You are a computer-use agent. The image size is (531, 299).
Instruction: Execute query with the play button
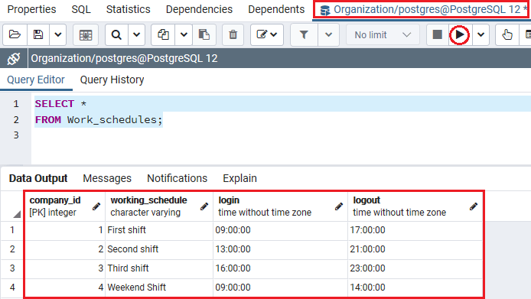pos(460,34)
